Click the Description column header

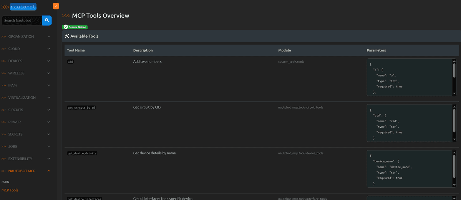pyautogui.click(x=143, y=50)
